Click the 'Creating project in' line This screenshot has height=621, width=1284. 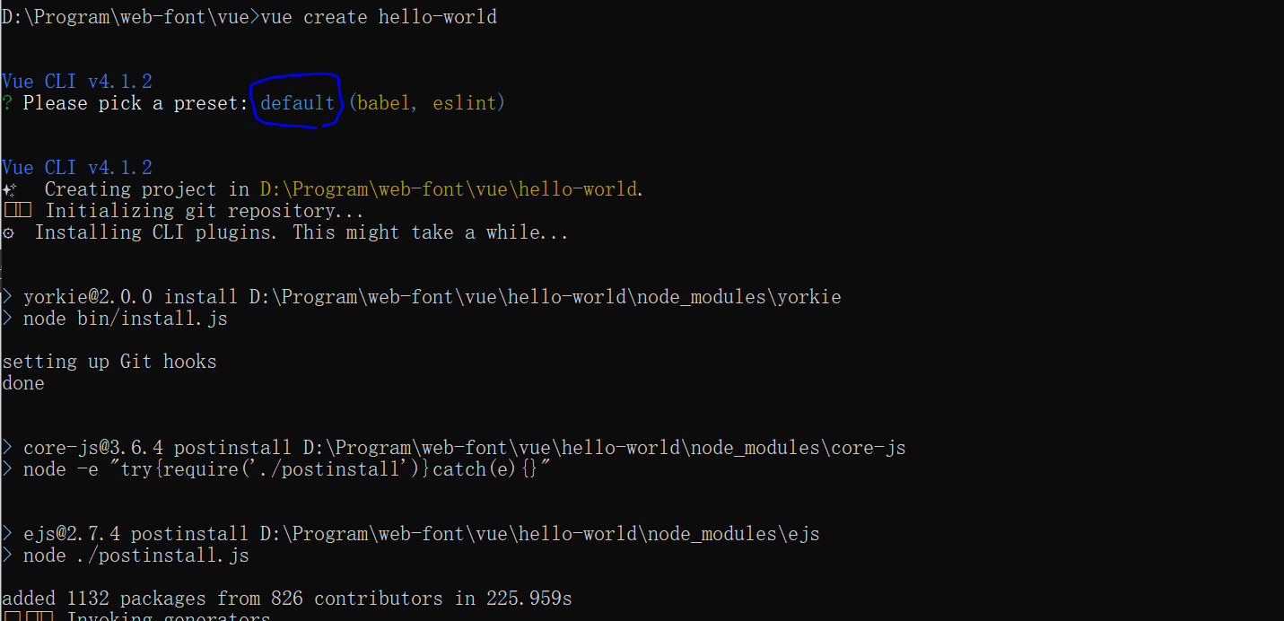323,189
